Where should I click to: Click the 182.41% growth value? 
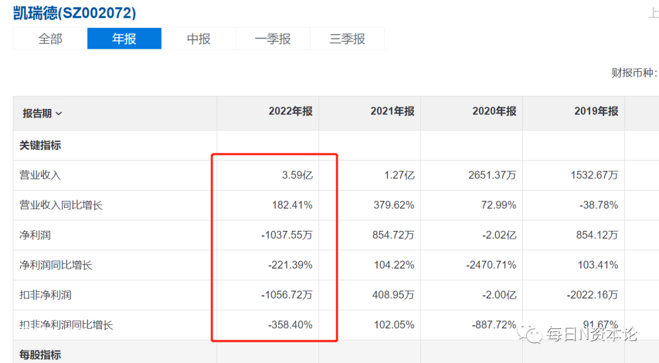[292, 205]
